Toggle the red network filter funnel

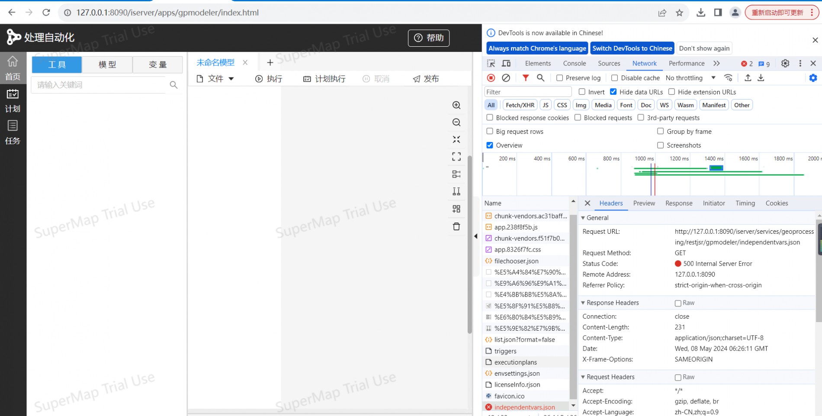click(525, 78)
